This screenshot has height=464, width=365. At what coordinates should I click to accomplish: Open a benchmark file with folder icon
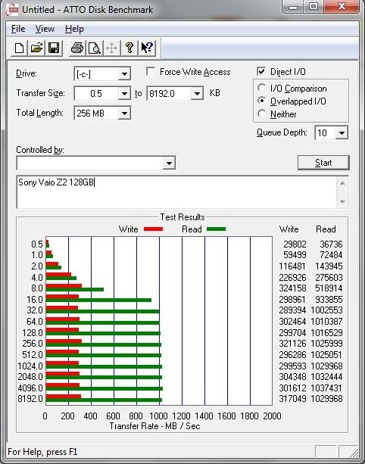(36, 48)
